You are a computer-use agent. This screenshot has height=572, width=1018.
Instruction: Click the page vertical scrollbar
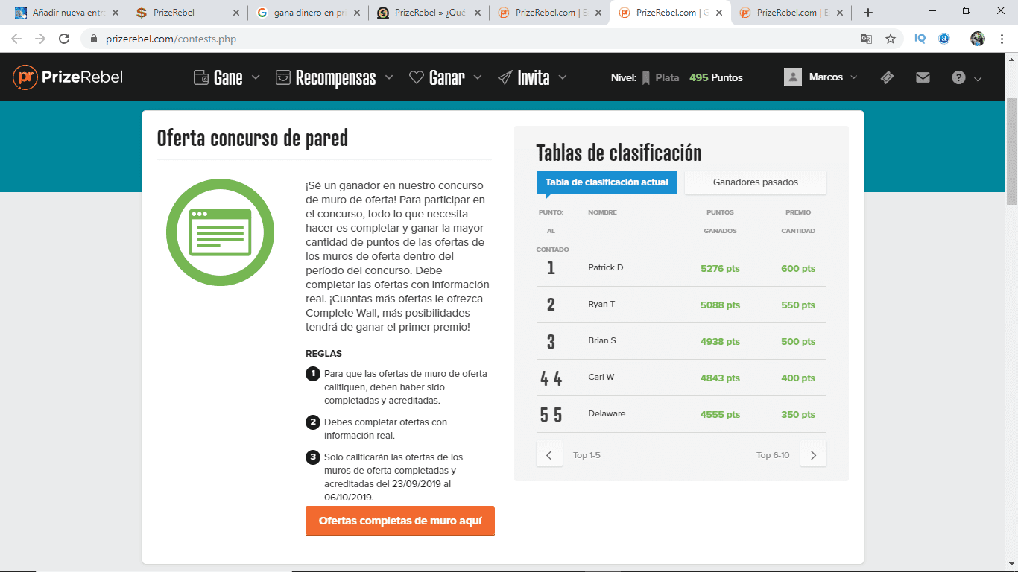coord(1011,152)
